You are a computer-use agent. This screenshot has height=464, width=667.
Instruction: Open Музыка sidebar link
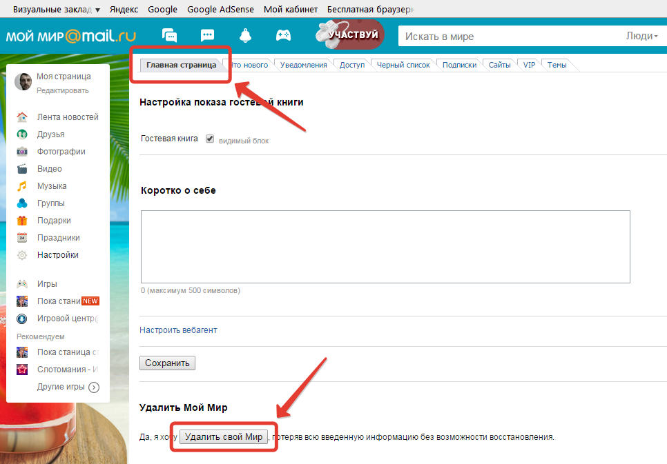tap(52, 186)
